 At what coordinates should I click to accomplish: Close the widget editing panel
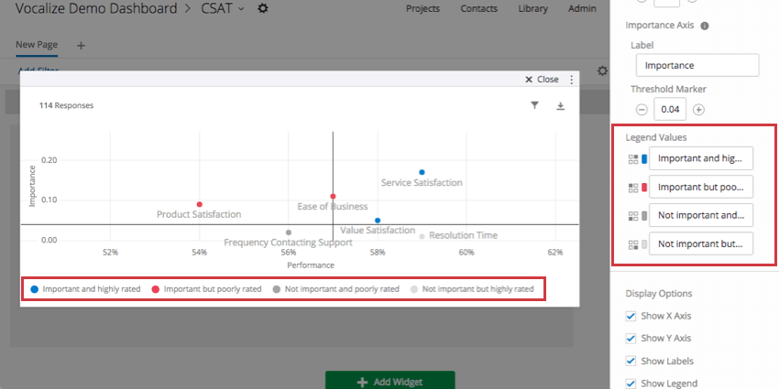(542, 80)
